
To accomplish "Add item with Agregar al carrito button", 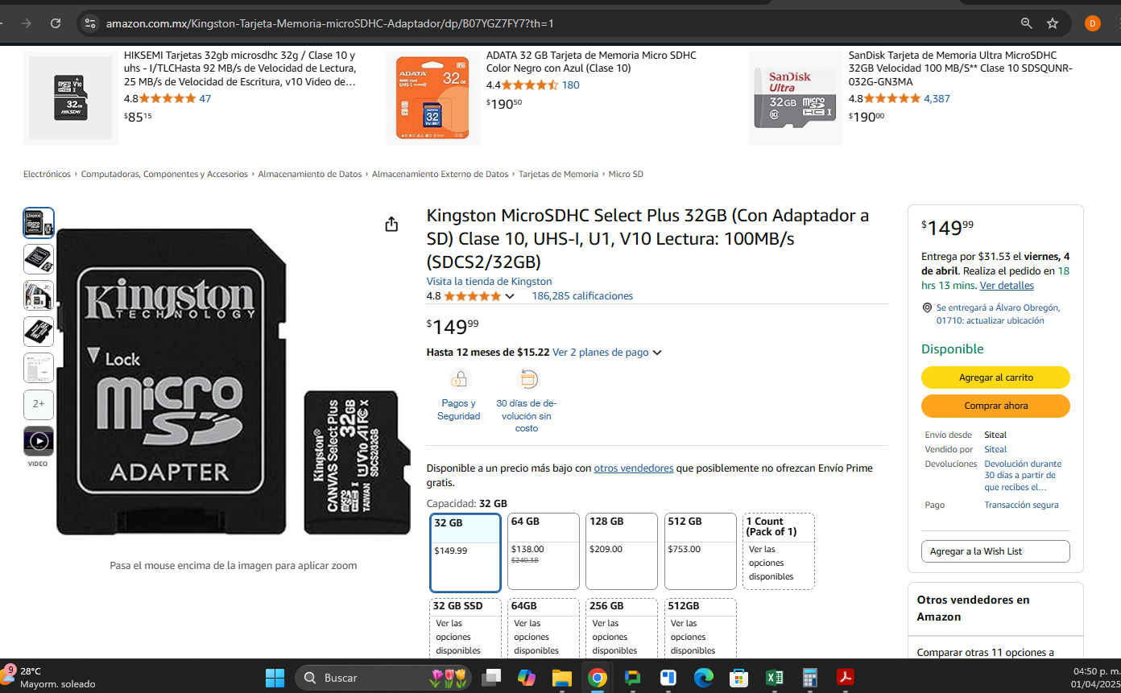I will (995, 377).
